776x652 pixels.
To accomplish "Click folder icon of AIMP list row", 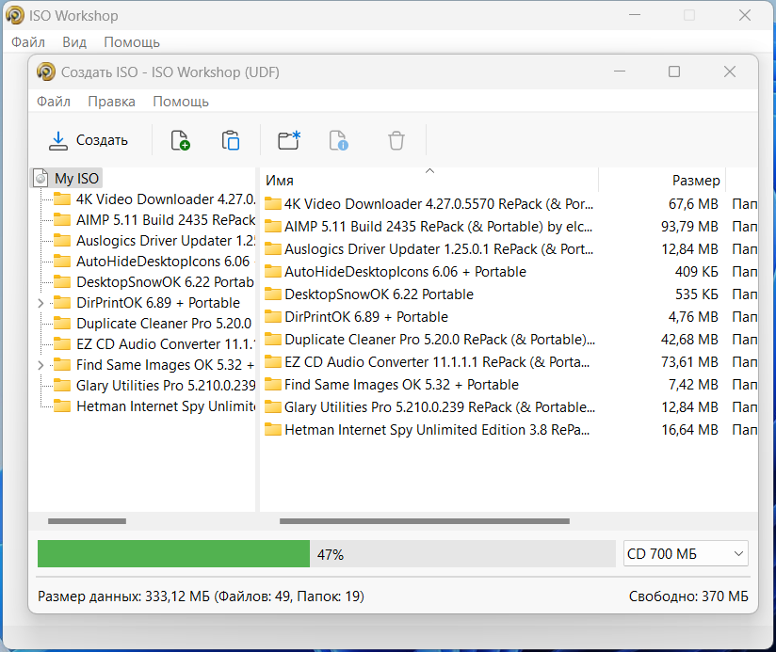I will (x=273, y=227).
